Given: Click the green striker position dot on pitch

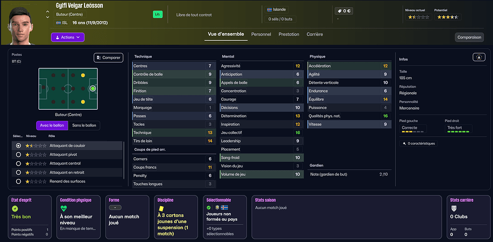Looking at the screenshot, I should [93, 88].
